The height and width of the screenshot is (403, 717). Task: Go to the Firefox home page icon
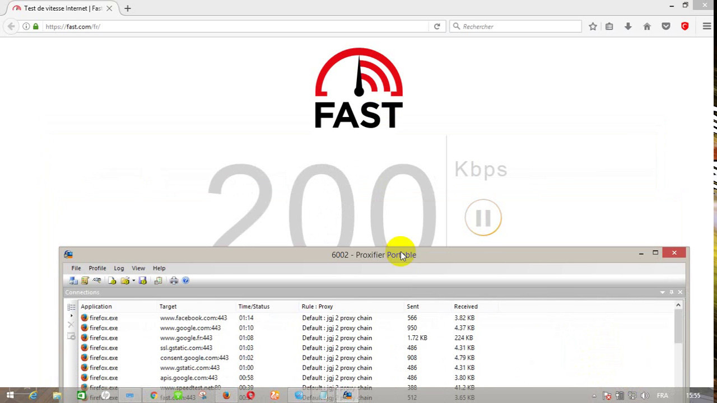point(647,26)
